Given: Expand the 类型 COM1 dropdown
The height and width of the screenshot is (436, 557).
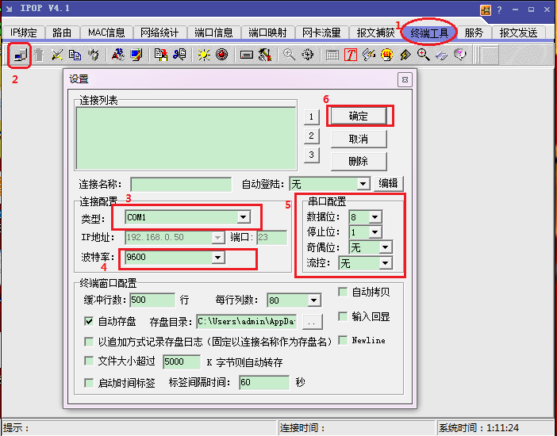Looking at the screenshot, I should coord(244,216).
